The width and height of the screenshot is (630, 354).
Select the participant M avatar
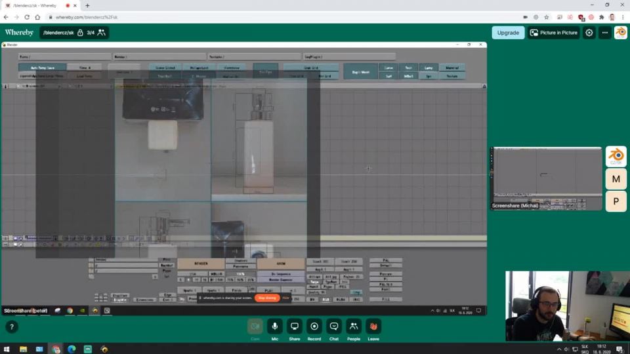coord(616,179)
